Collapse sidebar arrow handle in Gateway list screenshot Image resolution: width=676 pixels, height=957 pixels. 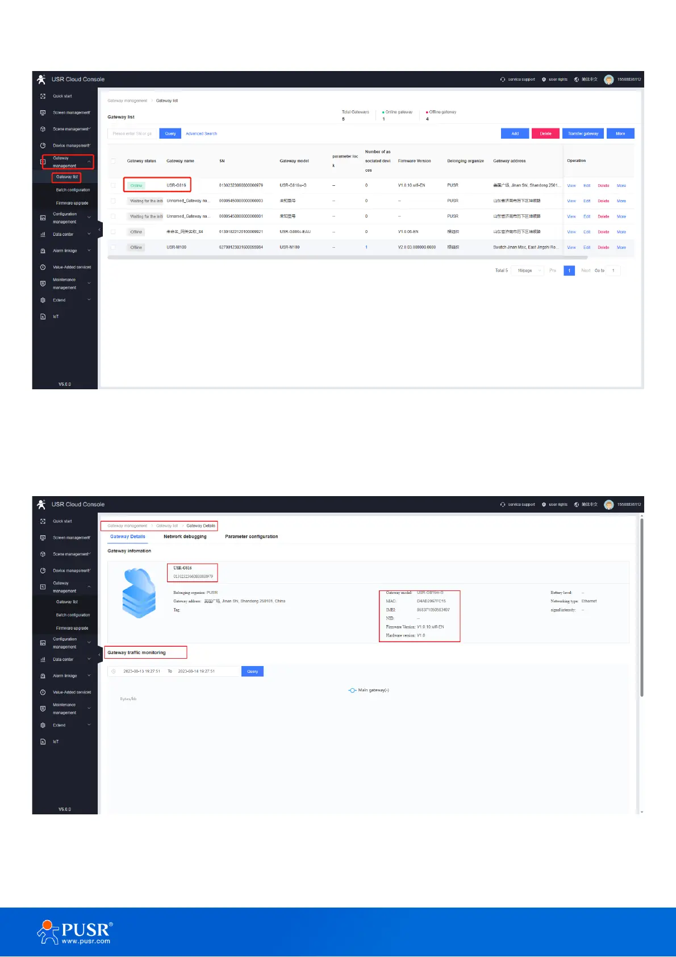coord(100,230)
